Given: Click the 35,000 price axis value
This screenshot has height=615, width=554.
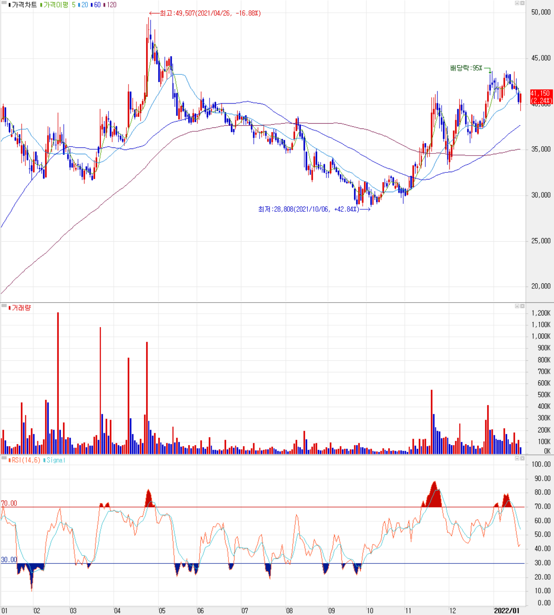Looking at the screenshot, I should [x=541, y=149].
